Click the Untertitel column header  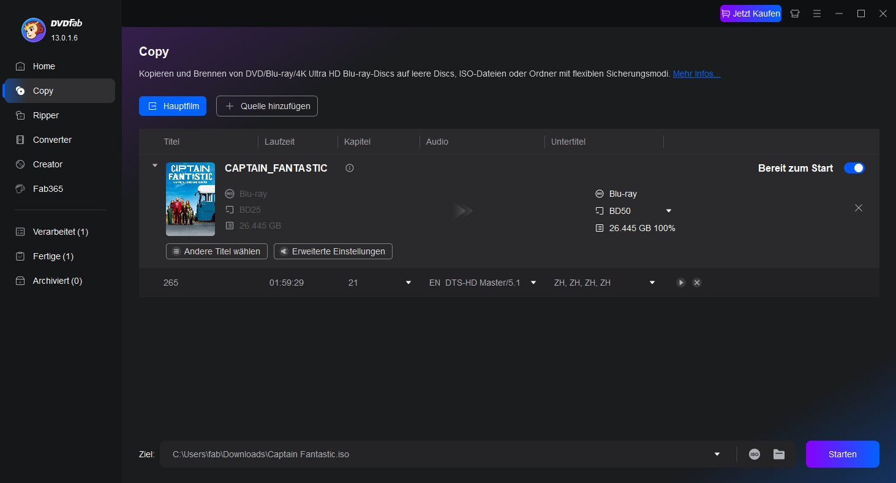tap(568, 142)
